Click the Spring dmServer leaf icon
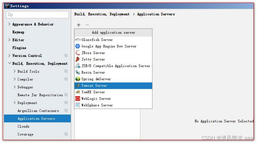This screenshot has height=143, width=257. pos(78,79)
